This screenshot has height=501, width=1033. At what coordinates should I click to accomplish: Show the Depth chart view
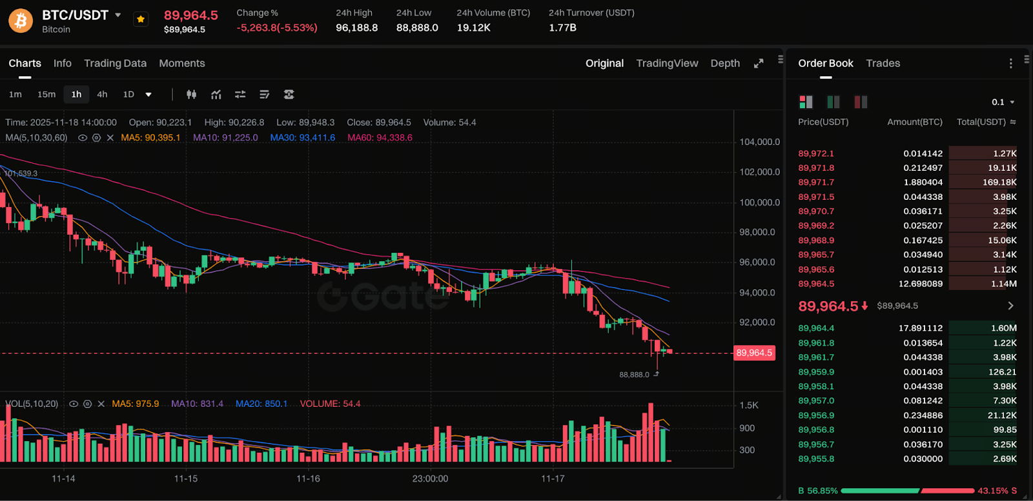pos(725,63)
